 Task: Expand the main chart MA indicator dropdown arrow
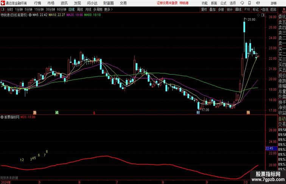pos(30,15)
